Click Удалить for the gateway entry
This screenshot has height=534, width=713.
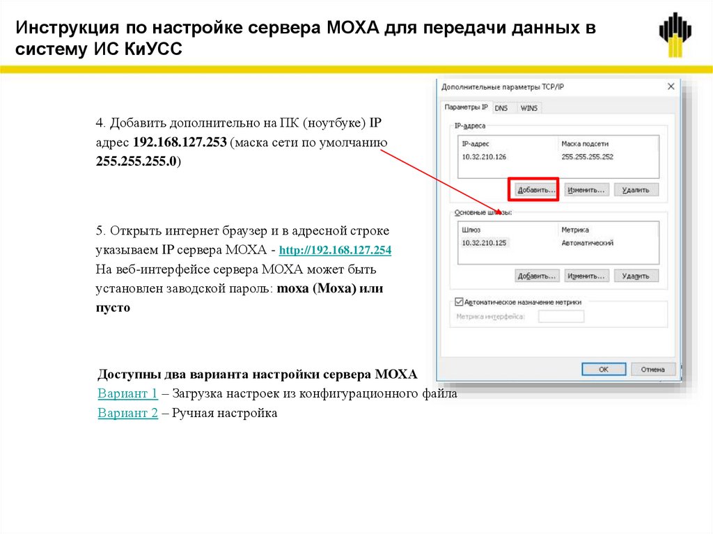point(637,275)
